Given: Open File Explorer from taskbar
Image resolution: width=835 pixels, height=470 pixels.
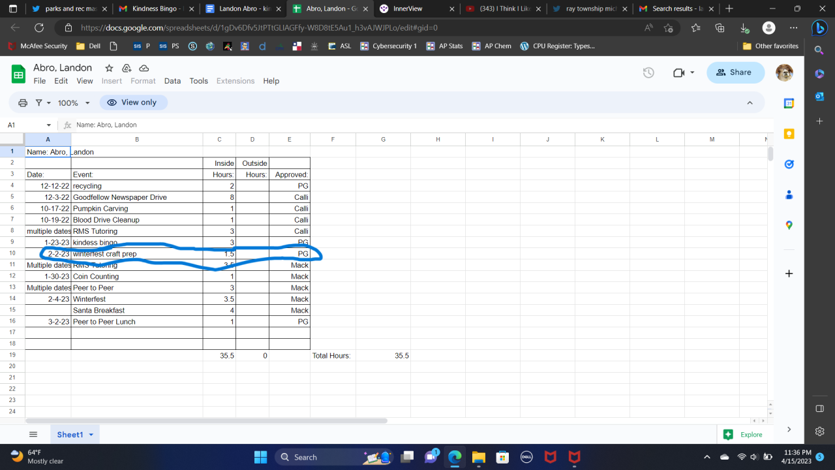Looking at the screenshot, I should [479, 456].
